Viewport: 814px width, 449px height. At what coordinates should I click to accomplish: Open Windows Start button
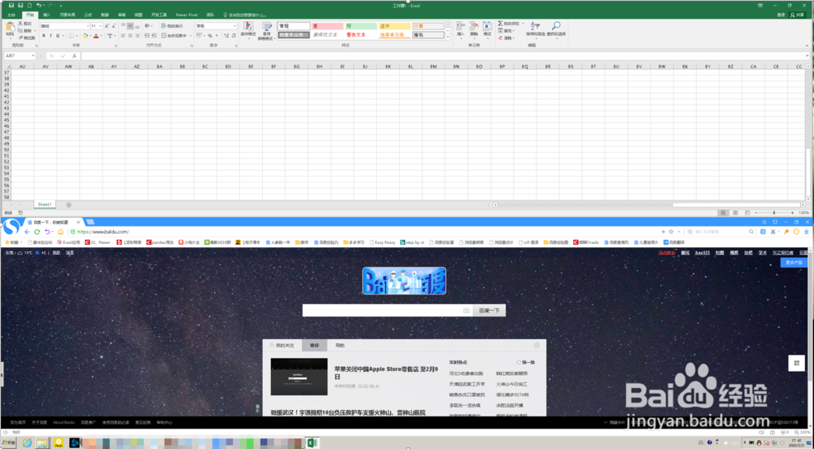[x=9, y=442]
